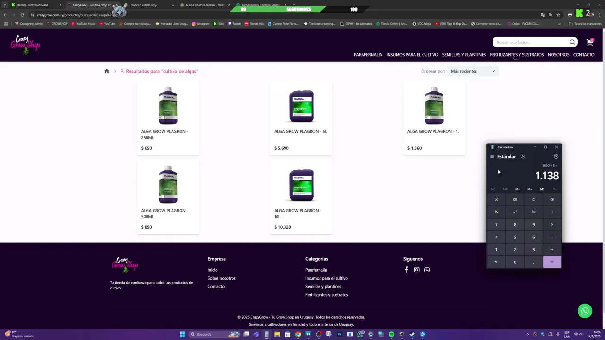Click the ALGA GROW PLAGRON 5L product image

click(x=302, y=106)
